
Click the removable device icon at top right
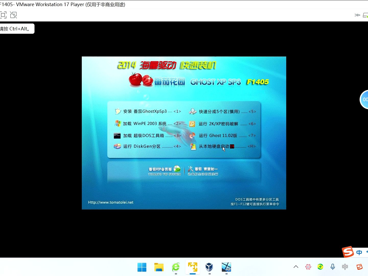pyautogui.click(x=365, y=15)
